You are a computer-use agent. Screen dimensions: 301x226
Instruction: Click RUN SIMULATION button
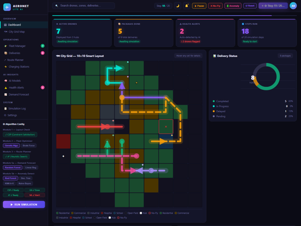24,205
